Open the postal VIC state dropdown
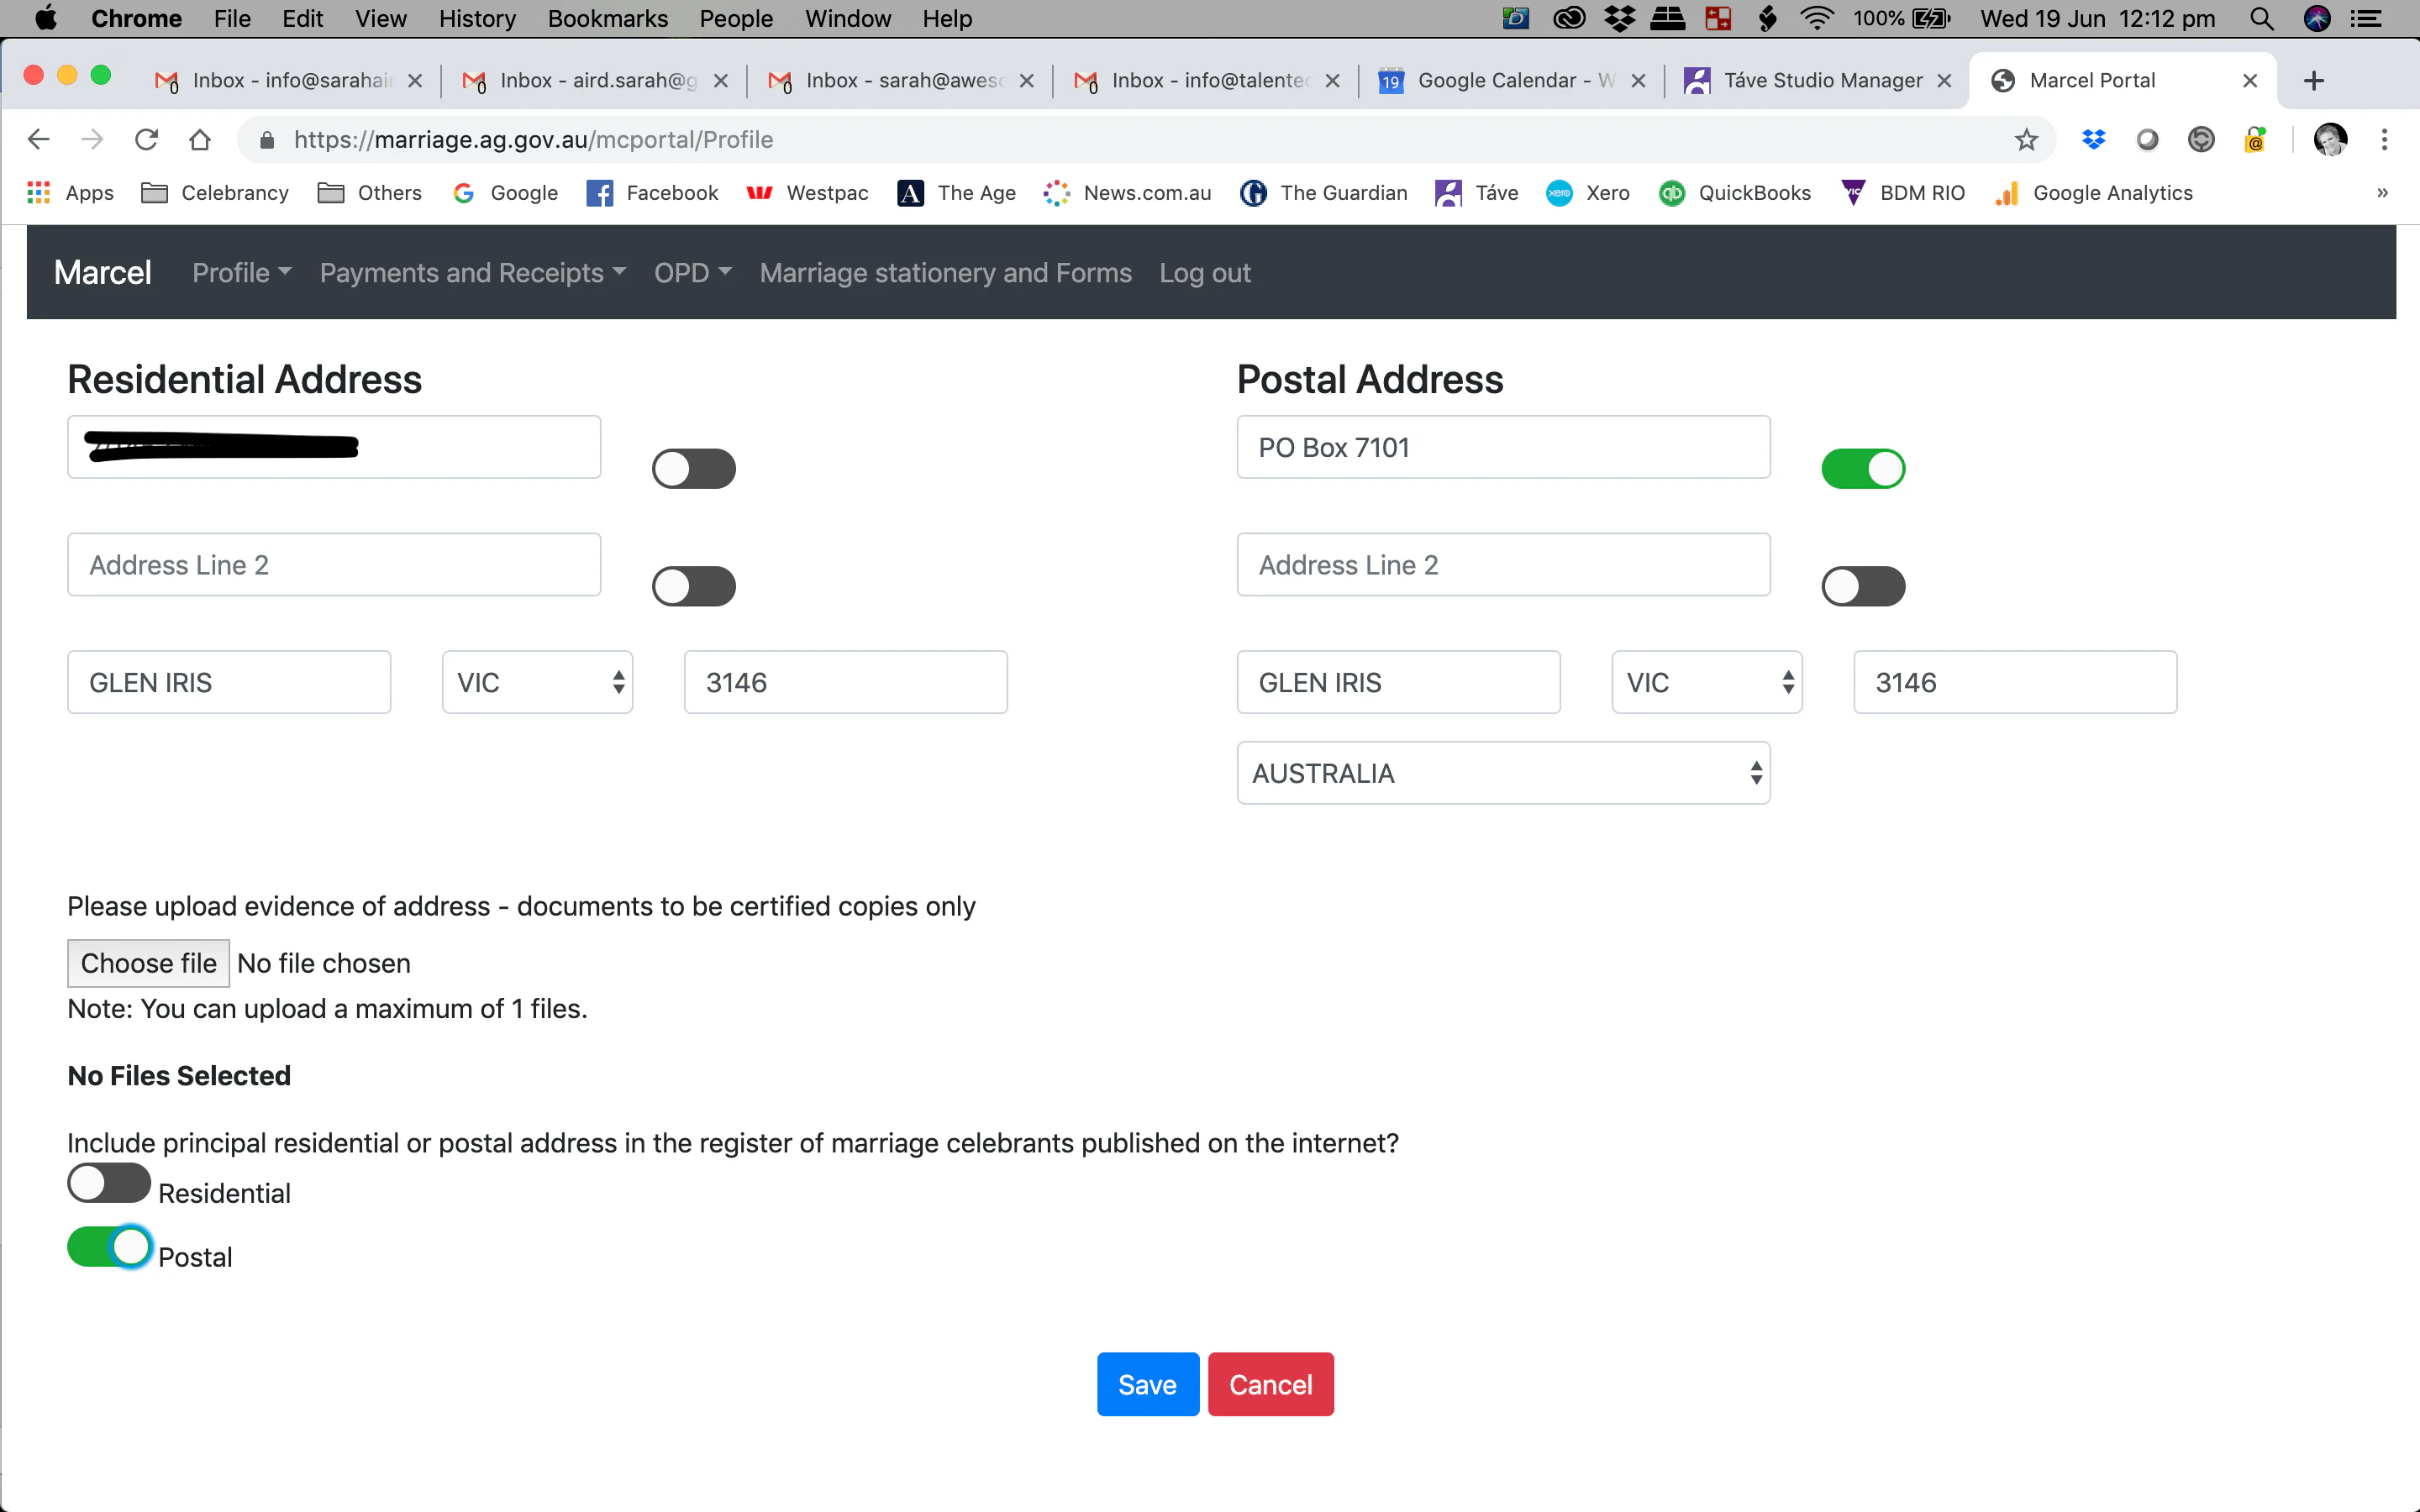This screenshot has width=2420, height=1512. pyautogui.click(x=1707, y=683)
